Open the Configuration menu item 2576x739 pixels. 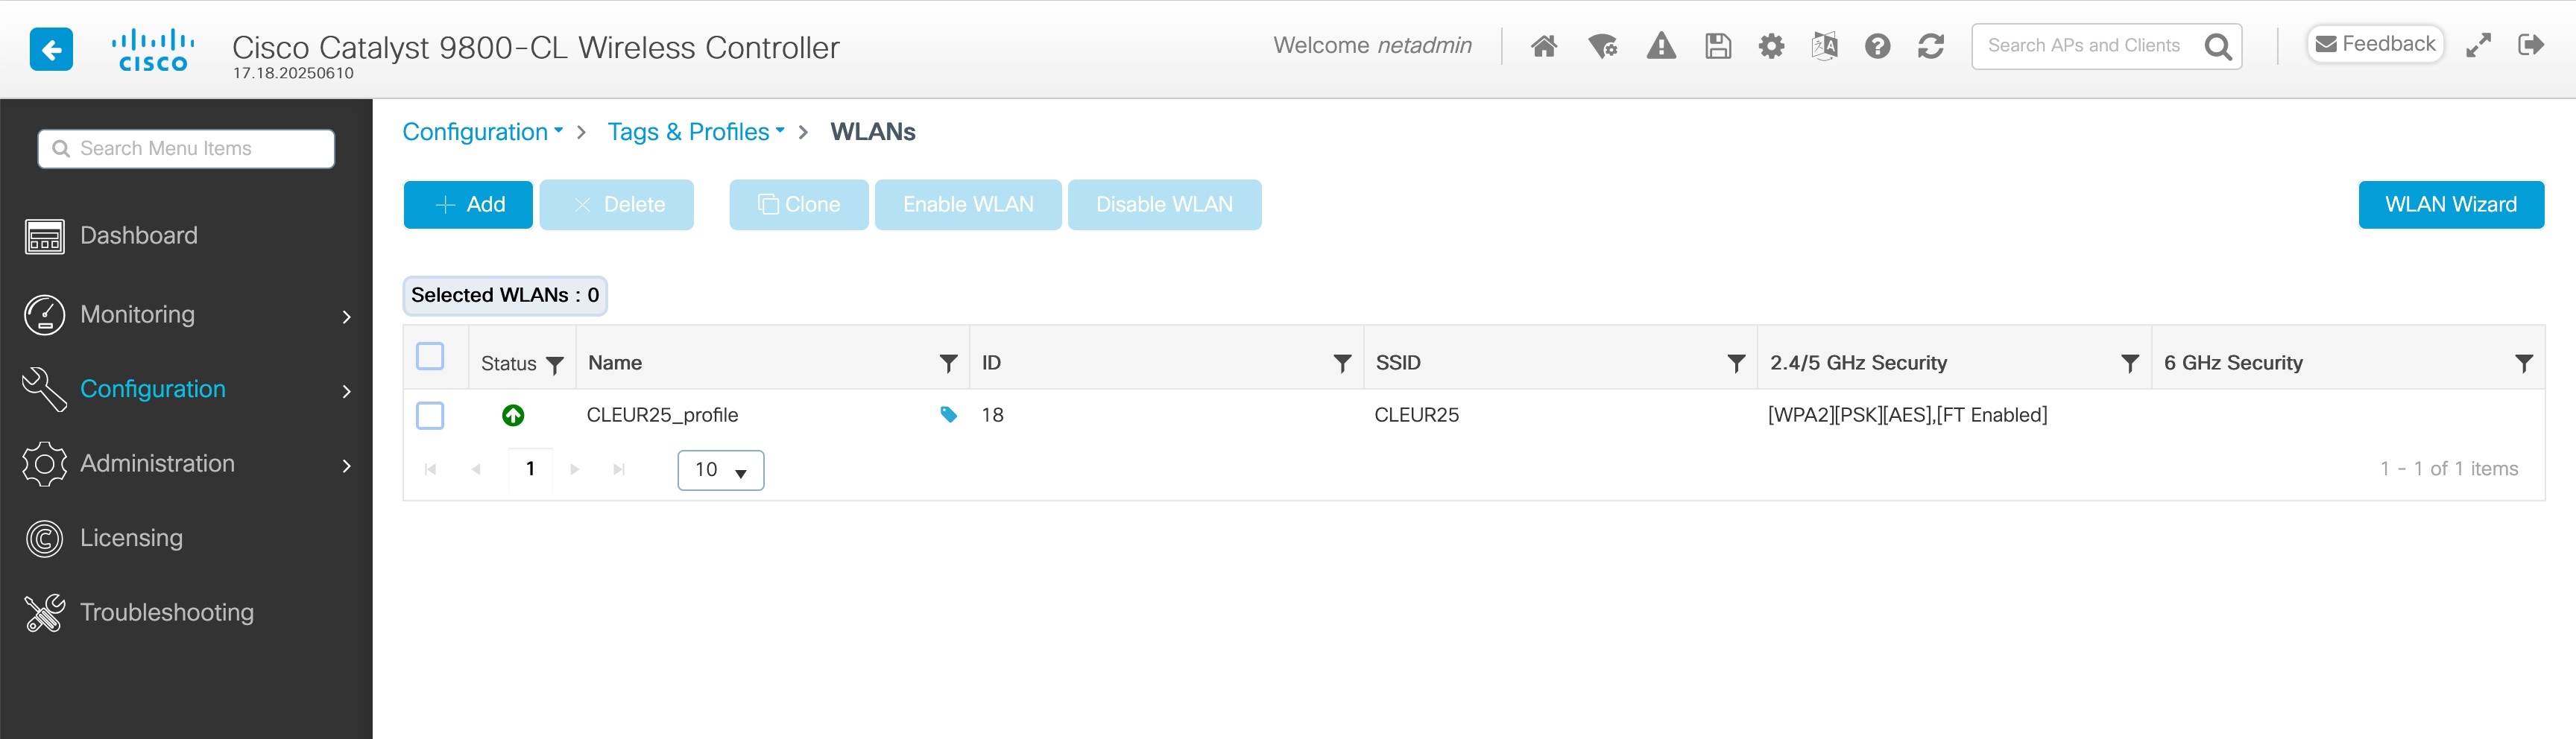(x=153, y=389)
